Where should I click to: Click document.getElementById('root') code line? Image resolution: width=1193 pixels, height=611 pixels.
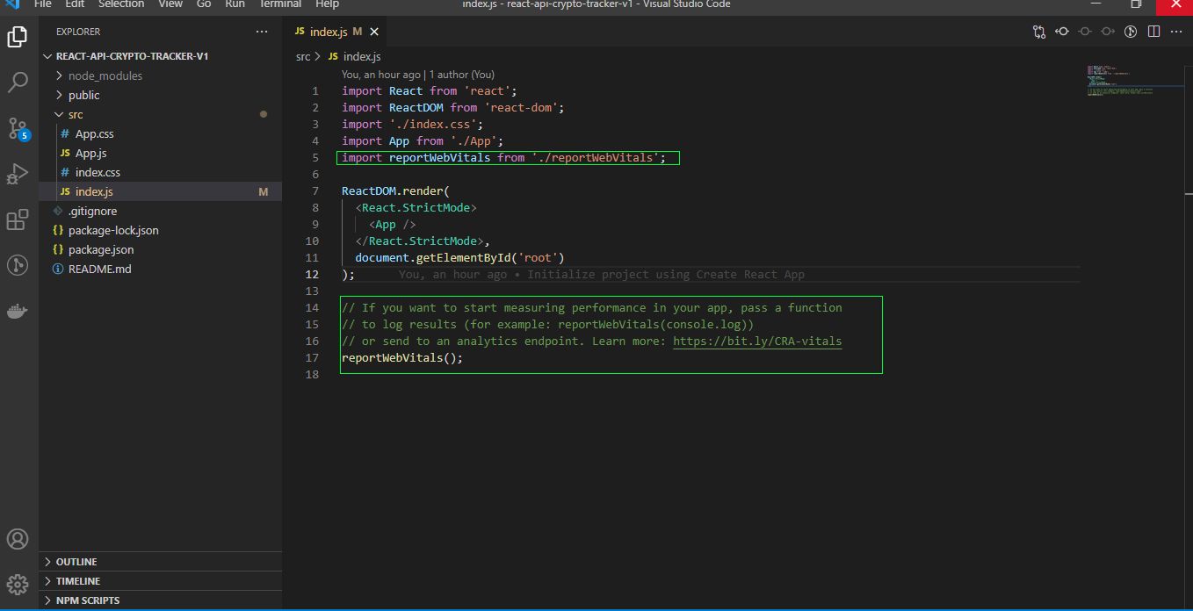click(459, 257)
